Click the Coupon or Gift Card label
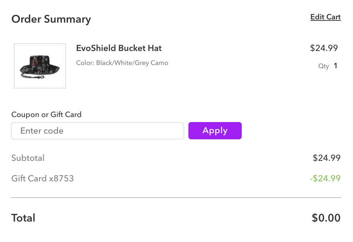The image size is (353, 242). 46,115
